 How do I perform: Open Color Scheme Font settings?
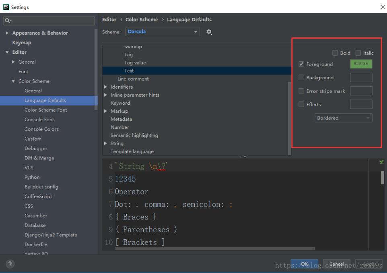pyautogui.click(x=46, y=110)
